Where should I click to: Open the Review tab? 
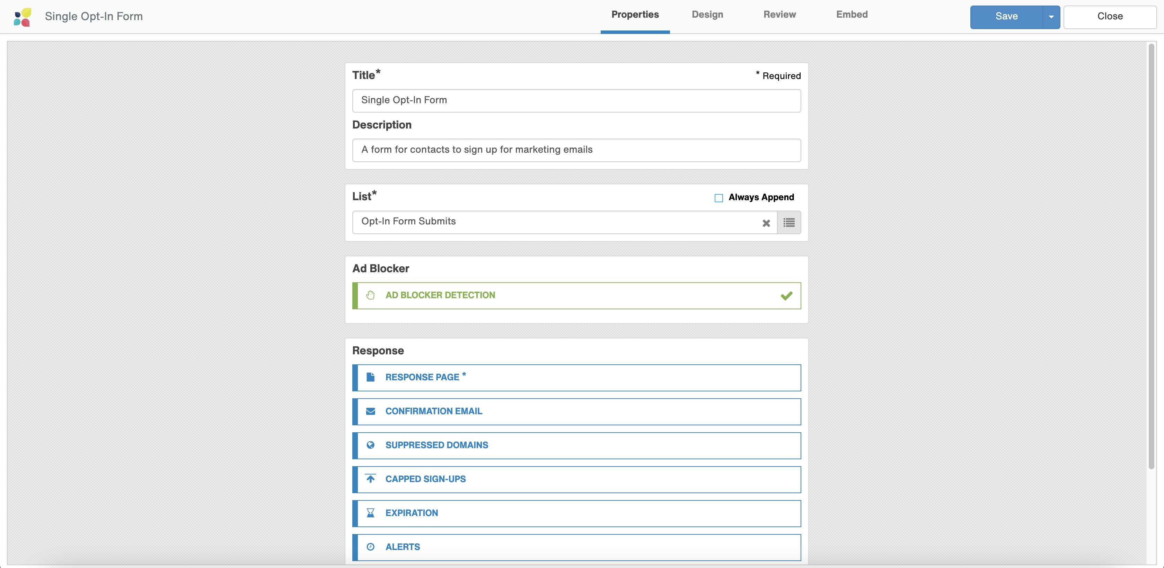tap(779, 15)
